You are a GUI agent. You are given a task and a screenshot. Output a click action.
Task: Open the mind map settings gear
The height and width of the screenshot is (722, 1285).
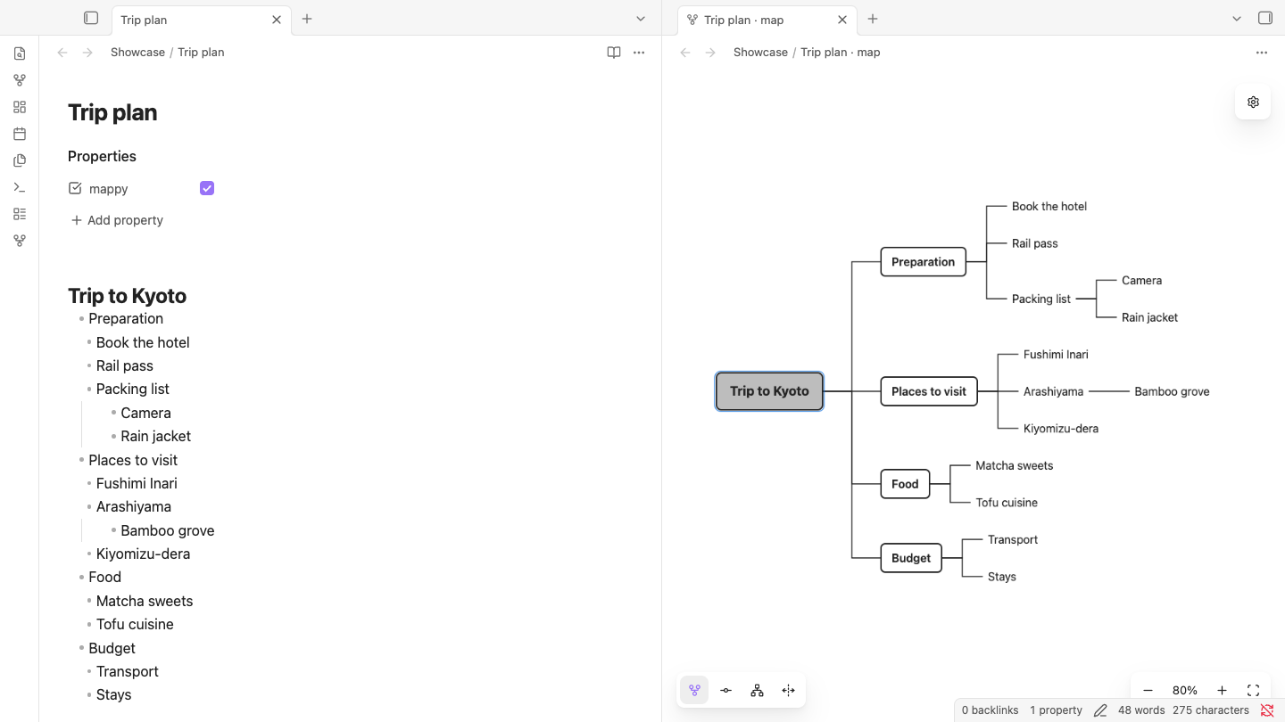pos(1253,102)
